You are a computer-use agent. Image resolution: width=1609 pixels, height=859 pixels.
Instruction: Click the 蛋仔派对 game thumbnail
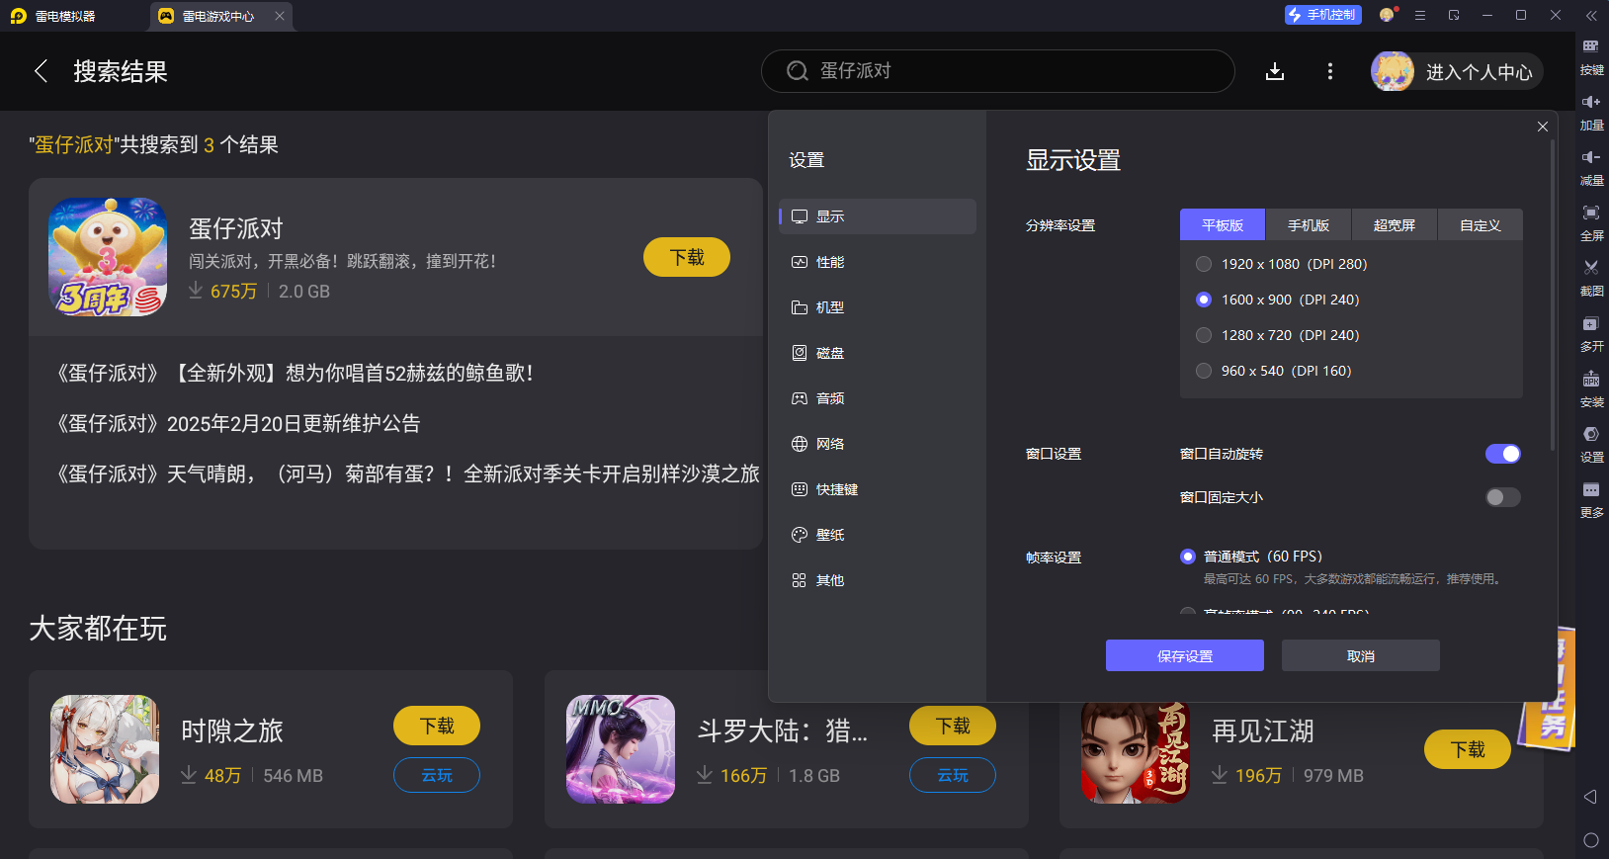coord(108,257)
